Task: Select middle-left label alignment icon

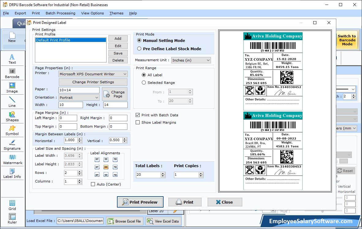Action: (x=97, y=167)
